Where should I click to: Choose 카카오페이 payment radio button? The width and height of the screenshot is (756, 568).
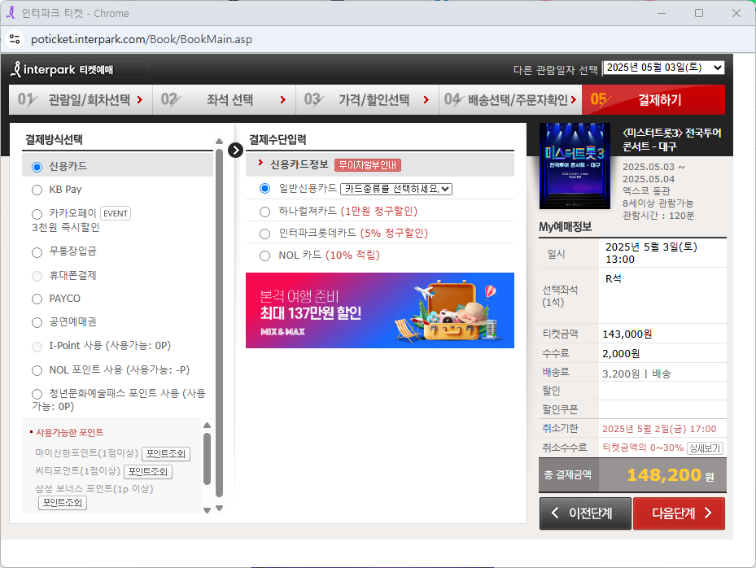[x=37, y=214]
